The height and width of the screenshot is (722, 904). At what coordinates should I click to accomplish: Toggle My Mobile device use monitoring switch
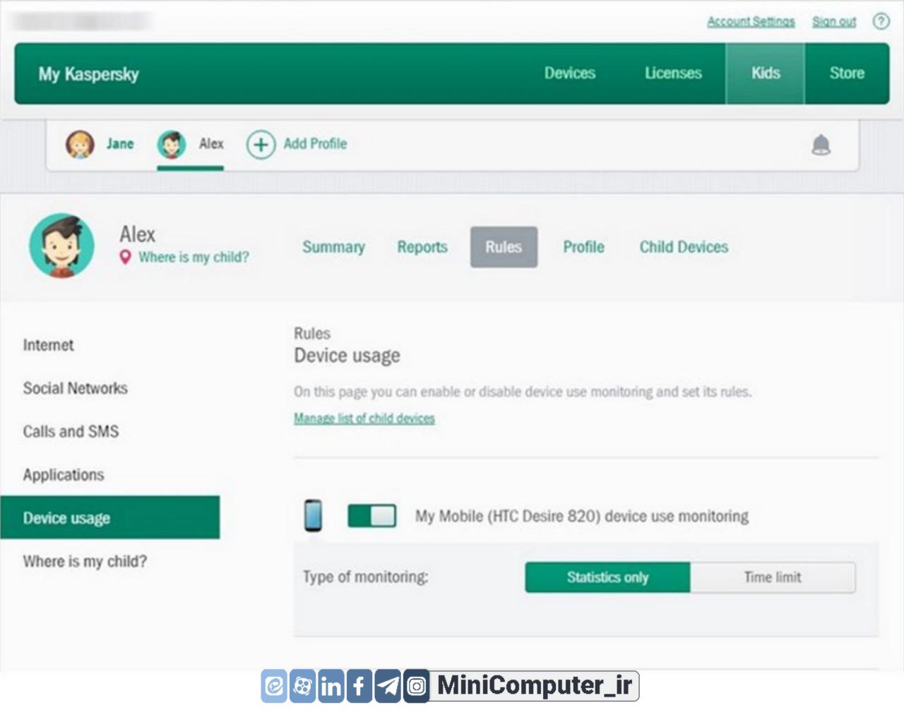[371, 516]
